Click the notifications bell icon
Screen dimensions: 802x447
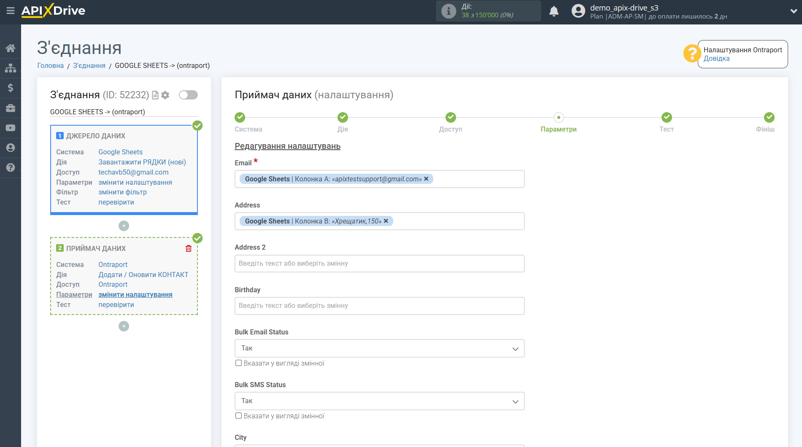[554, 11]
